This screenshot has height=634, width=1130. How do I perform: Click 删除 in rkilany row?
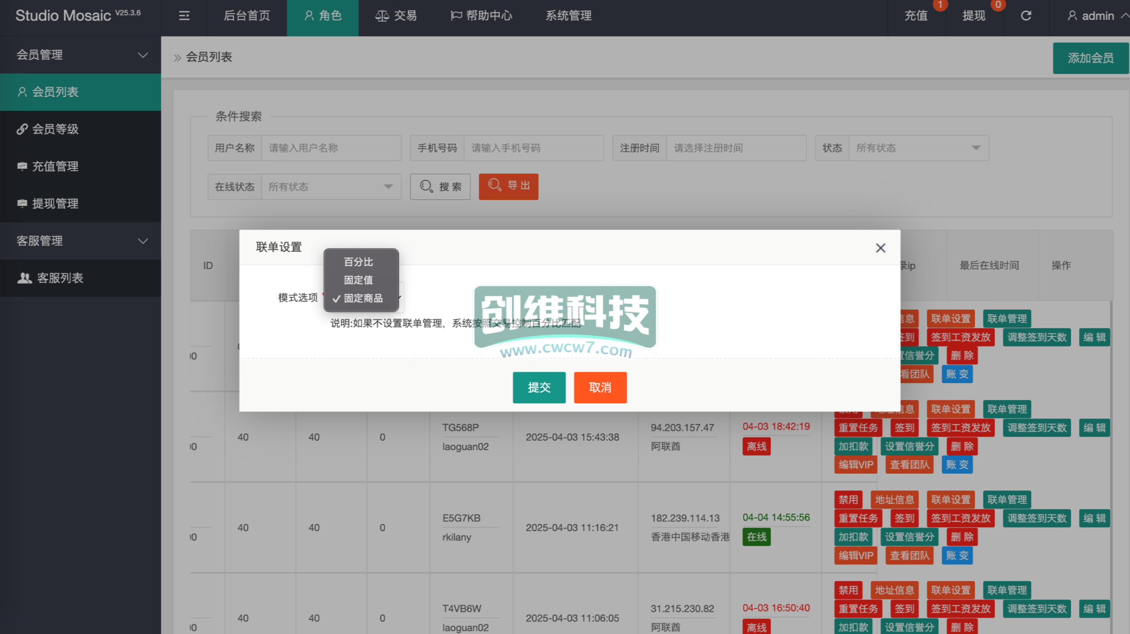[x=962, y=537]
